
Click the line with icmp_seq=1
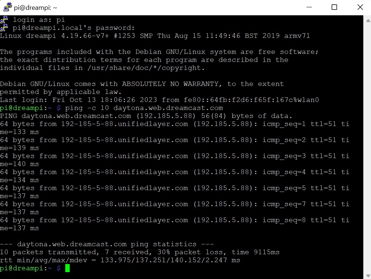tap(175, 124)
